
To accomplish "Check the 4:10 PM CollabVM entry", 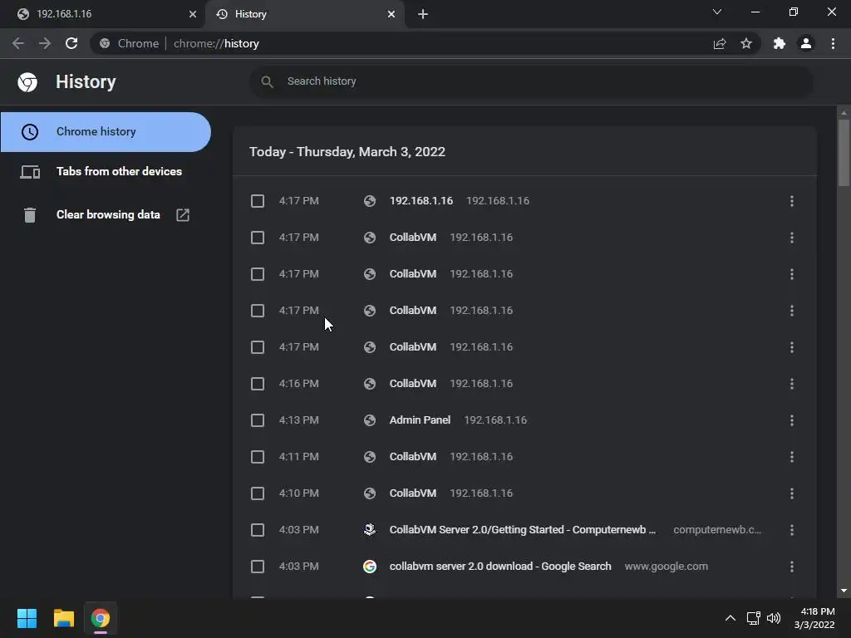I will coord(258,493).
